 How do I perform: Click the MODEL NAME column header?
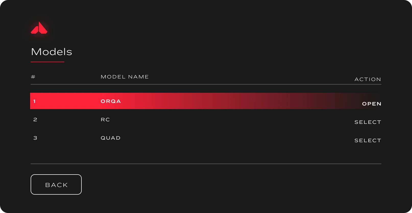[x=125, y=77]
